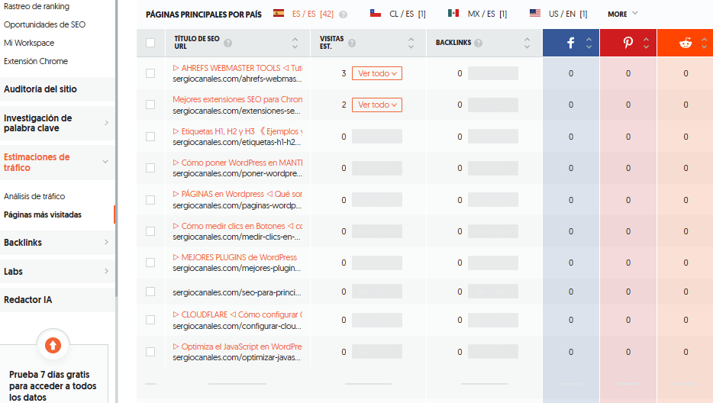This screenshot has height=403, width=713.
Task: Open help tooltip for Título de SEO
Action: 227,43
